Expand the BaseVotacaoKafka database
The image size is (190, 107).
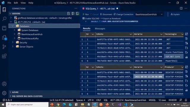15,38
